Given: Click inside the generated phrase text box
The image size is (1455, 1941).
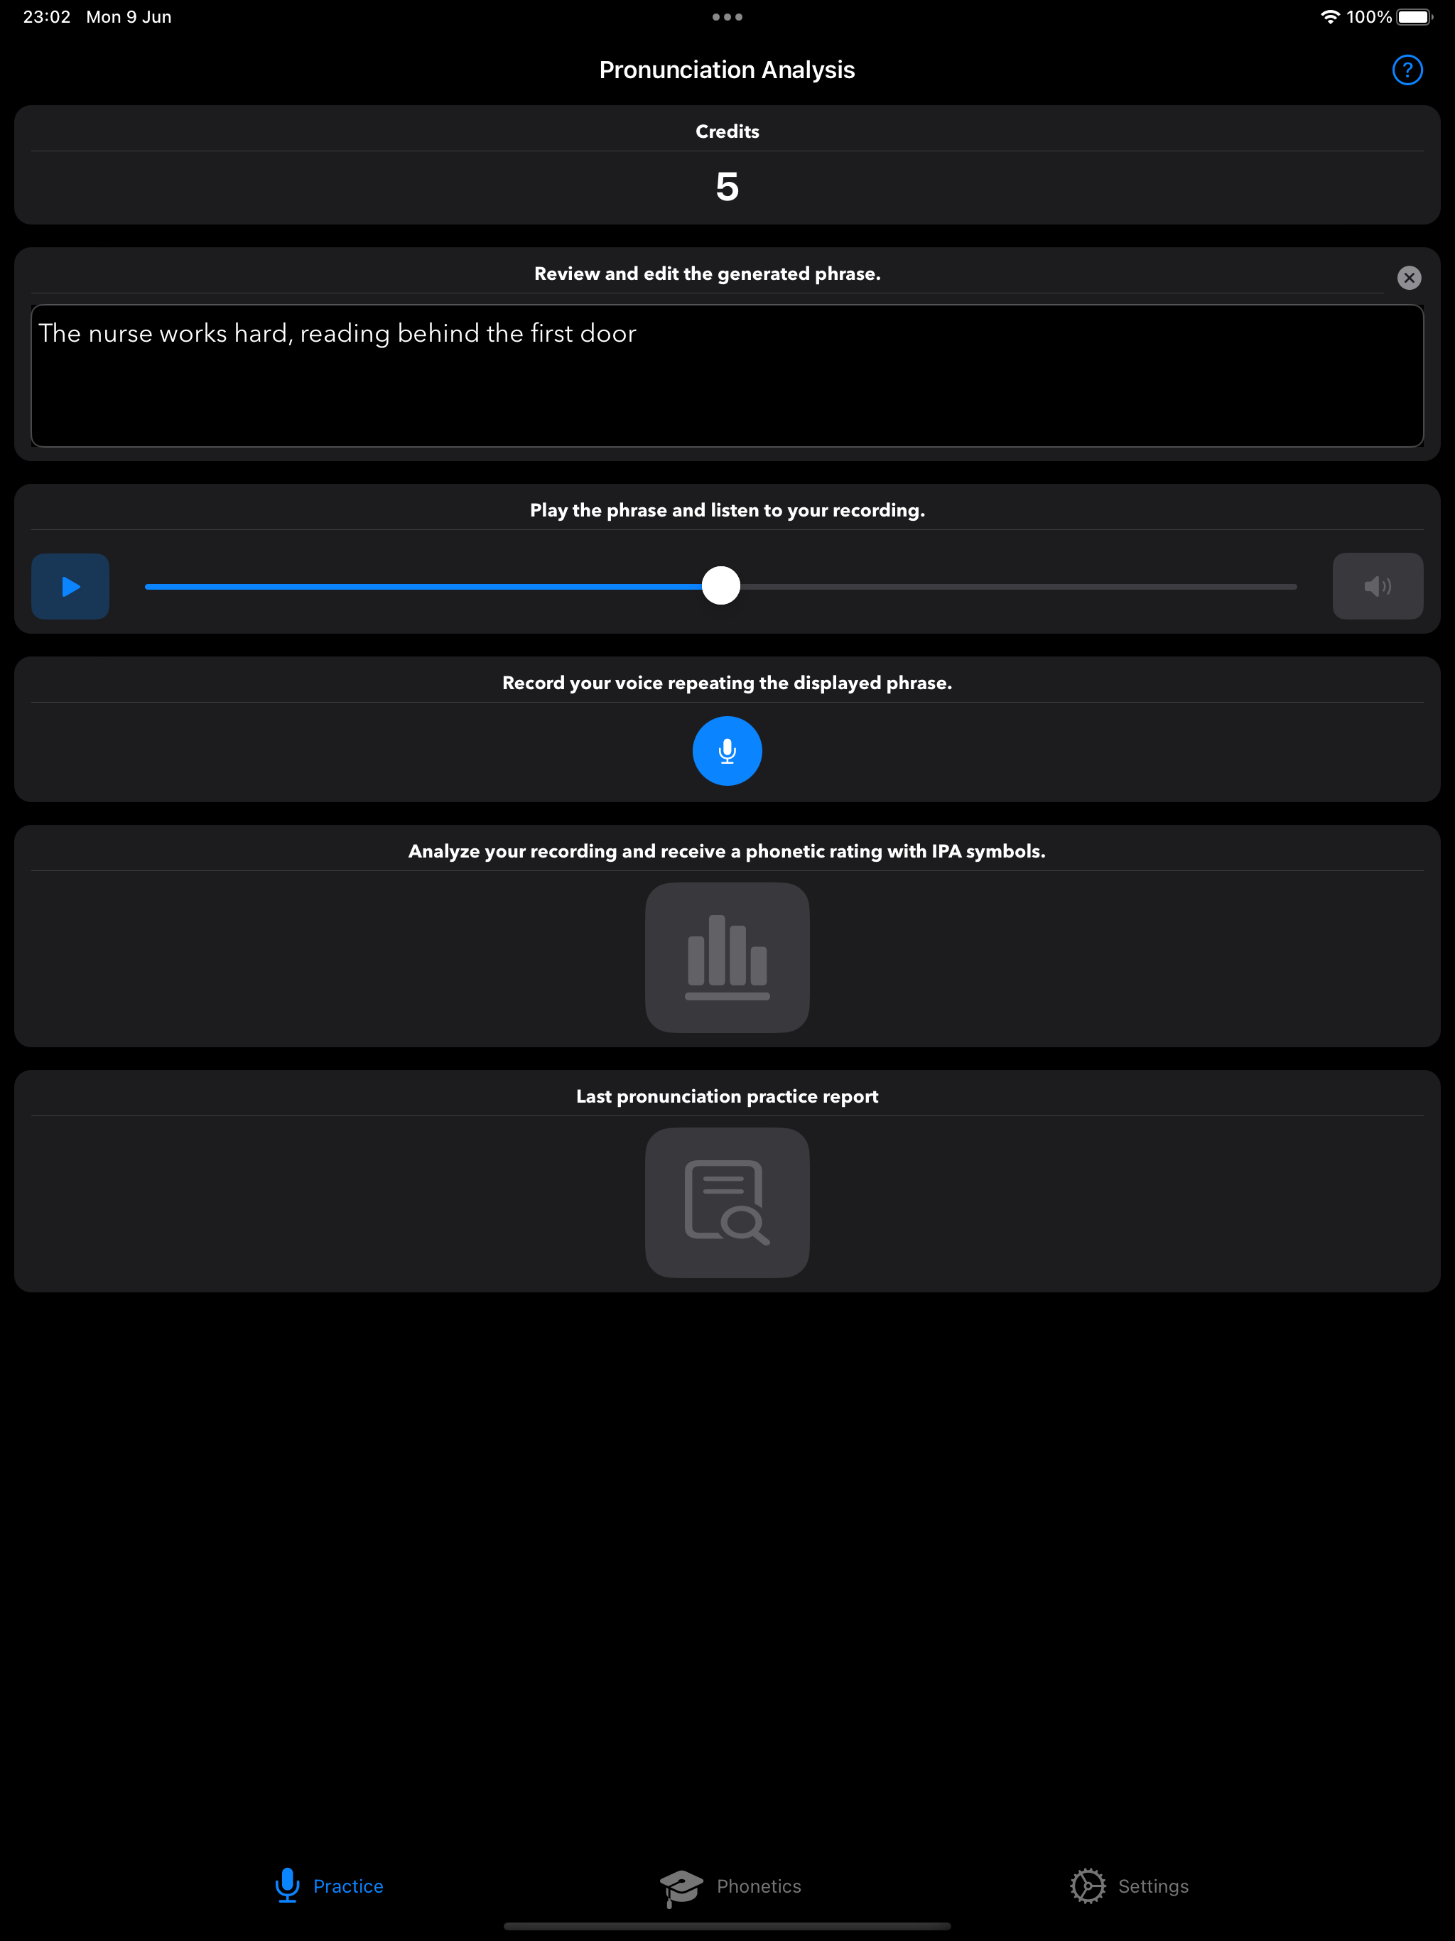Looking at the screenshot, I should [x=727, y=376].
